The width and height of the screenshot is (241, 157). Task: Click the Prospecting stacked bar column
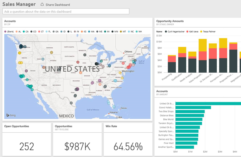tap(172, 64)
